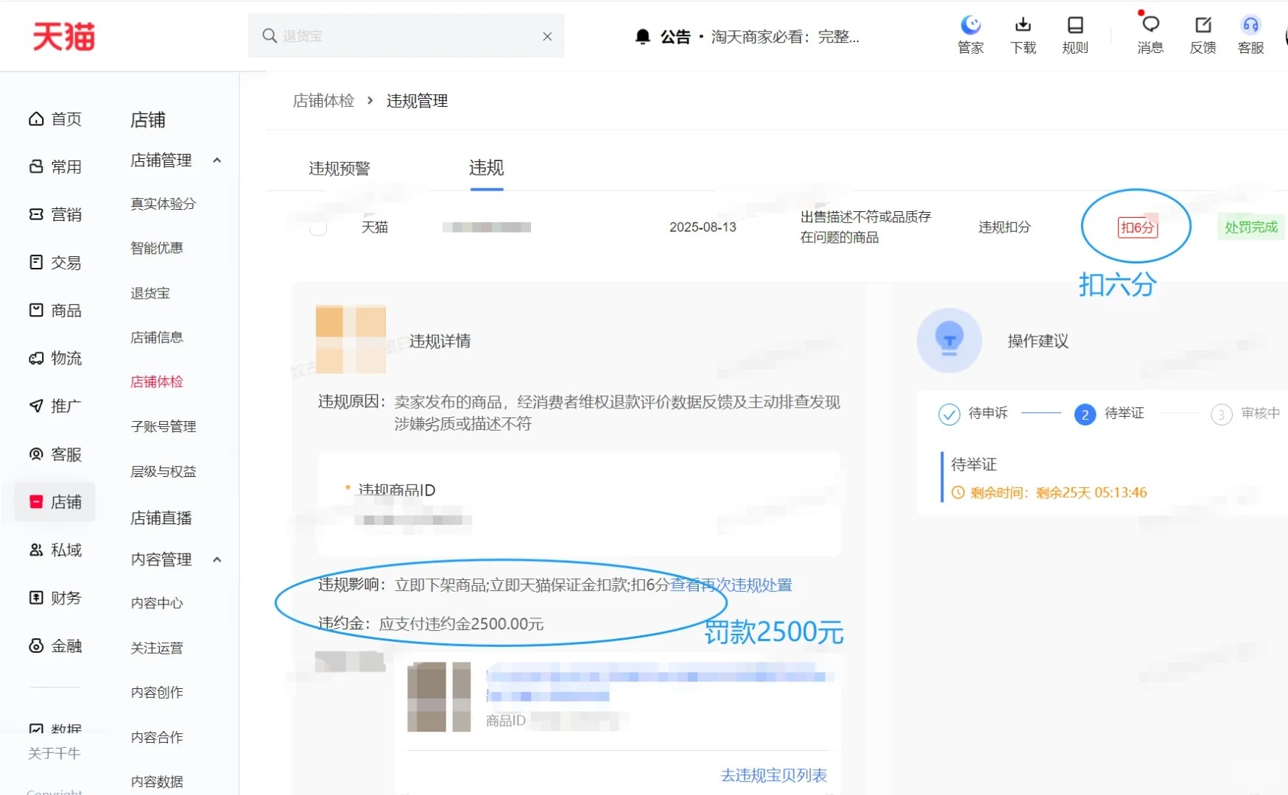The width and height of the screenshot is (1288, 795).
Task: Click the announcement text 淘天商家必看
Action: 785,37
